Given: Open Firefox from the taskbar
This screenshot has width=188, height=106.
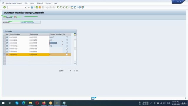Looking at the screenshot, I should (44, 103).
